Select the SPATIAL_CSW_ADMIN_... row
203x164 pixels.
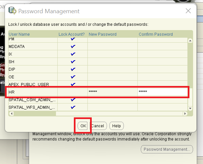33,100
